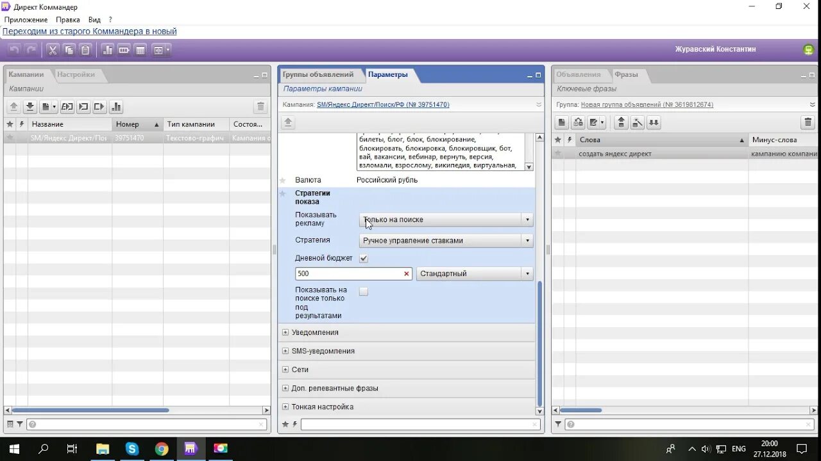Switch to the Настройки tab
This screenshot has height=461, width=821.
(76, 74)
